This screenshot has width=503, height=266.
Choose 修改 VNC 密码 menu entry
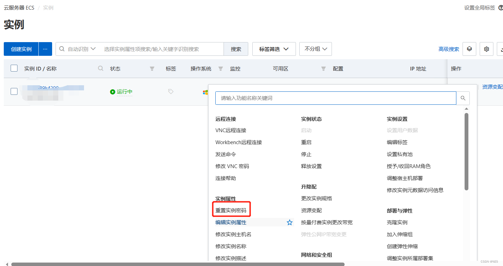(232, 166)
